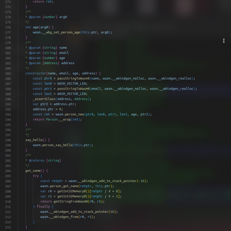Click '__wbindgen_malloc' on line 188
This screenshot has height=231, width=231.
pos(131,89)
